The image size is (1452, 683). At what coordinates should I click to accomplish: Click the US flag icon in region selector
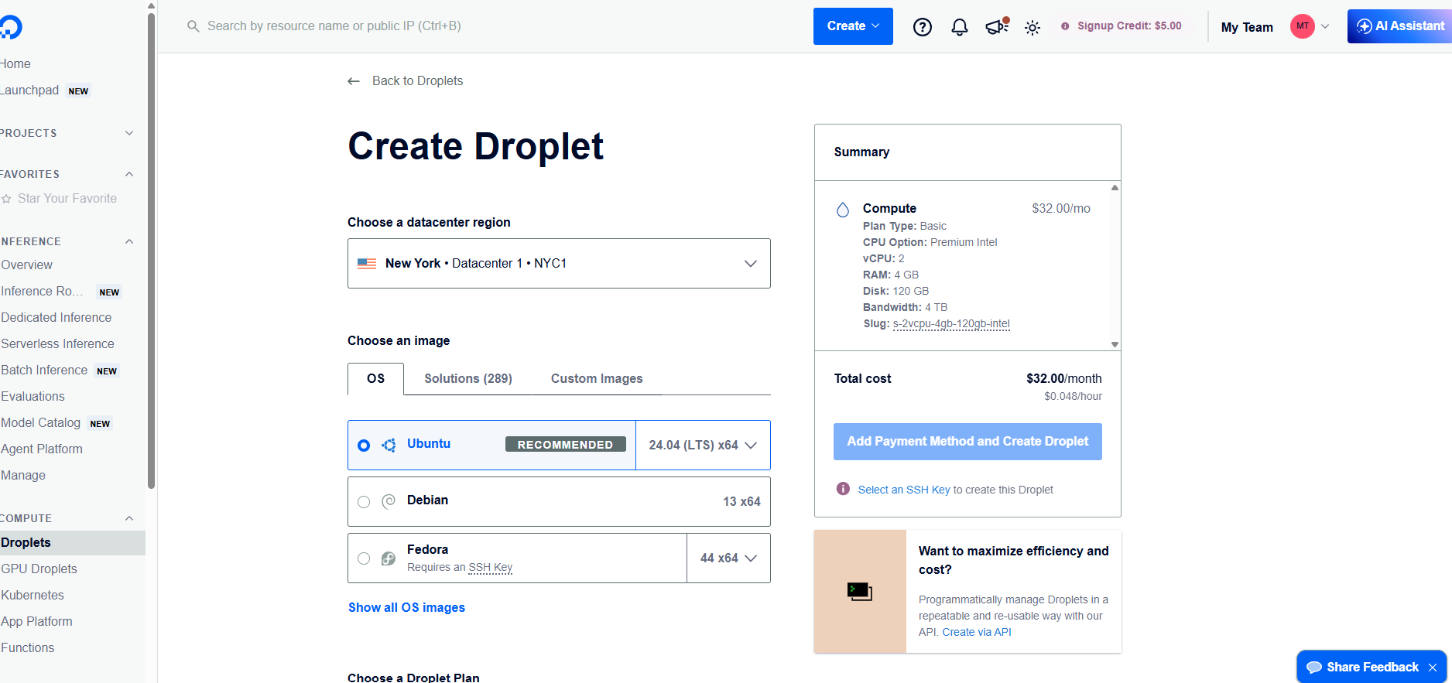367,264
